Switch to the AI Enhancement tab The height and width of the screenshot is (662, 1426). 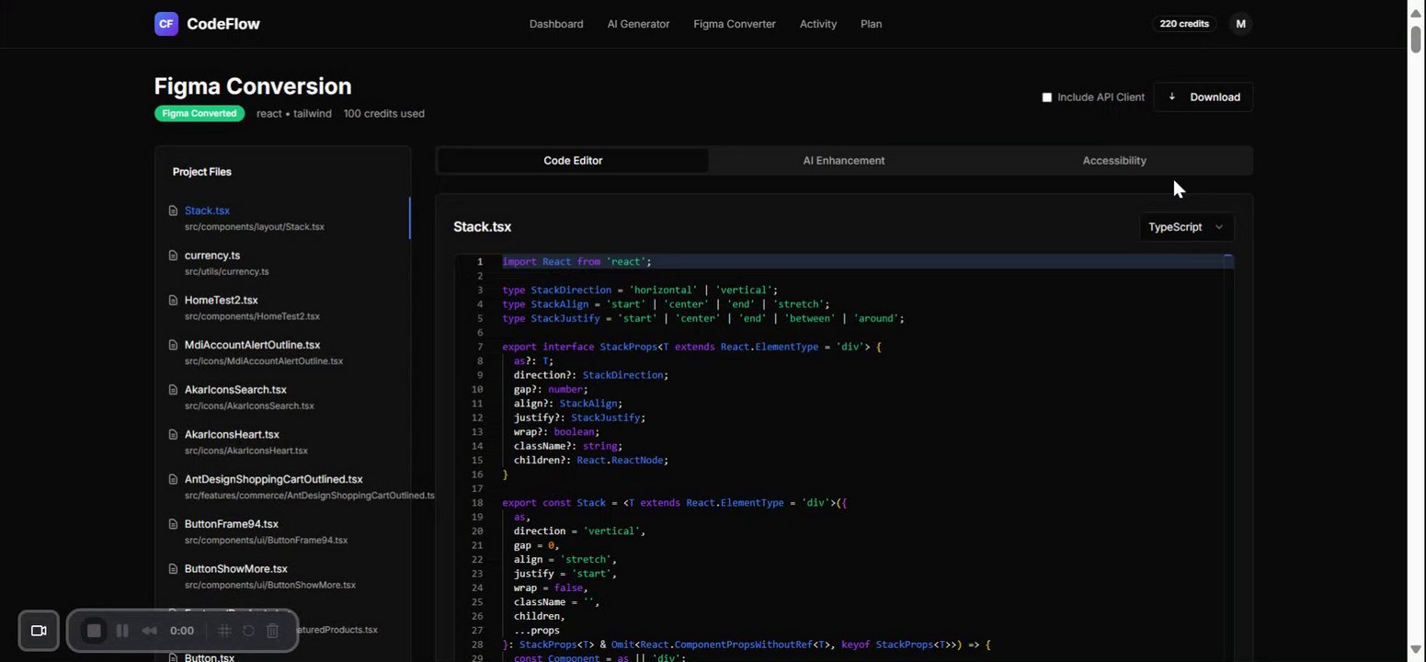[x=843, y=161]
